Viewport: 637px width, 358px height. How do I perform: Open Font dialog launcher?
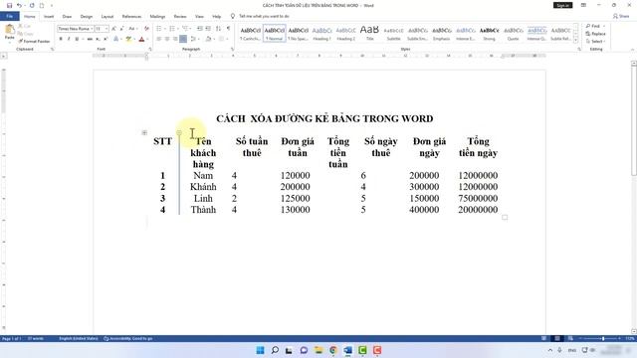click(x=150, y=49)
